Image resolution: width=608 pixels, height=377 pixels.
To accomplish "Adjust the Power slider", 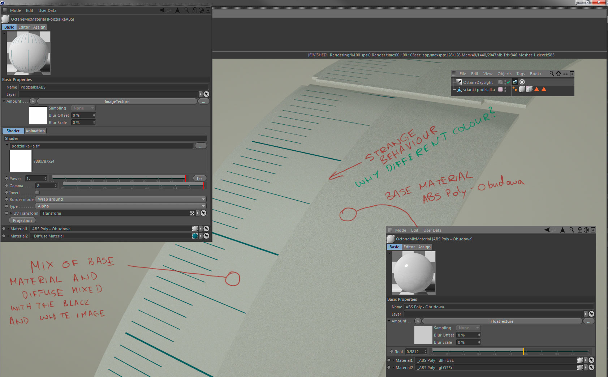I will pos(119,178).
